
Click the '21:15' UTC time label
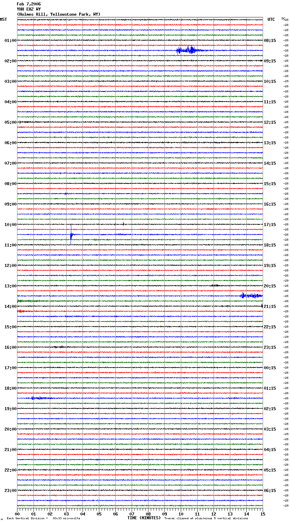pos(270,307)
